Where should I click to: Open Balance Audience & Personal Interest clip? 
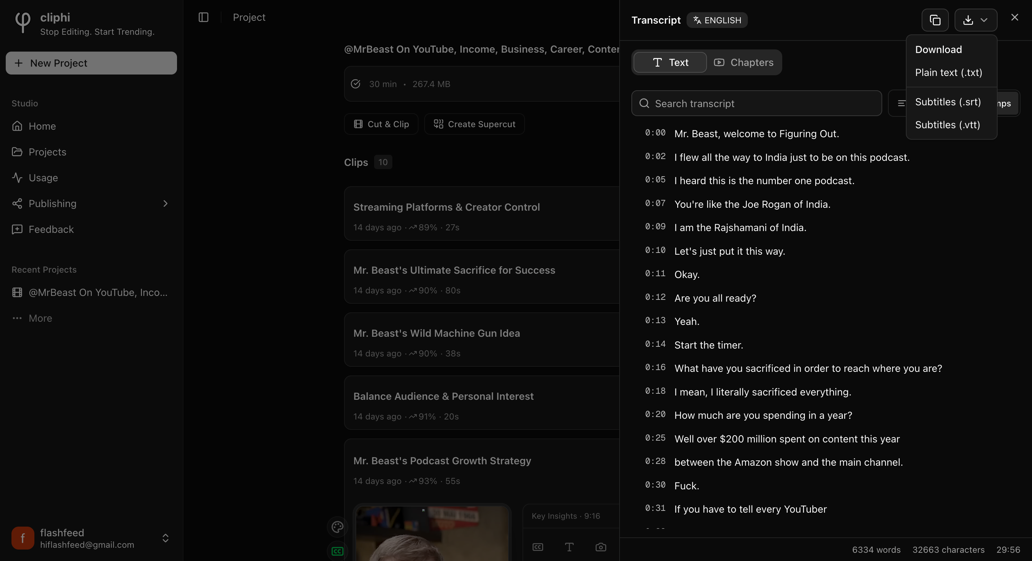[443, 397]
